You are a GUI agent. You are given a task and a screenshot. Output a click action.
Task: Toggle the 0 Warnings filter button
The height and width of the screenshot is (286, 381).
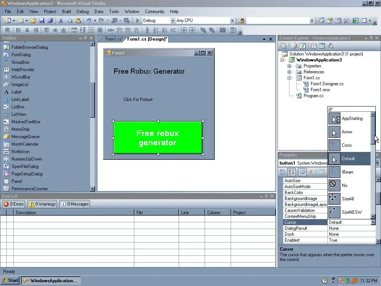coord(42,204)
